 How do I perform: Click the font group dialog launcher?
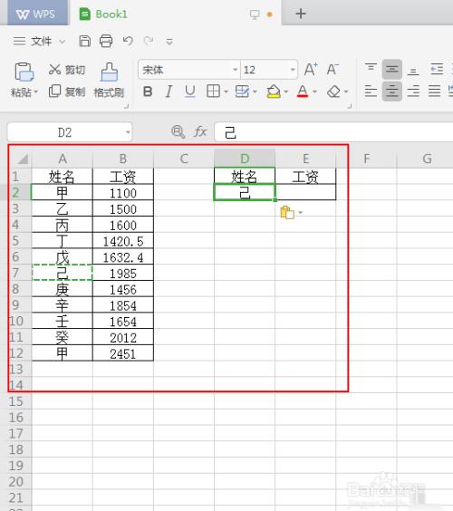pos(350,106)
